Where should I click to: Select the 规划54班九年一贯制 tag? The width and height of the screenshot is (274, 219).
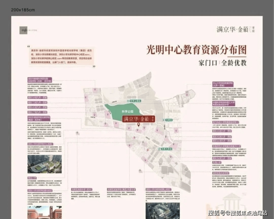37,98
